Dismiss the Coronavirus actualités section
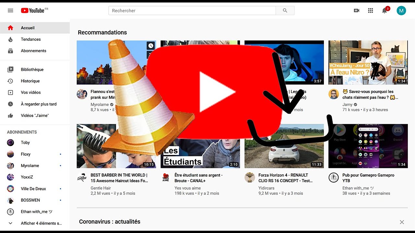415x233 pixels. [x=402, y=222]
